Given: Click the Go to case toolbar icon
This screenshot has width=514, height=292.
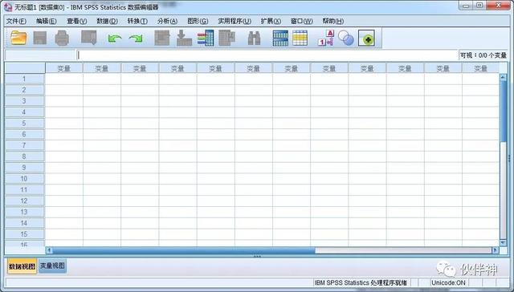Looking at the screenshot, I should pos(162,38).
